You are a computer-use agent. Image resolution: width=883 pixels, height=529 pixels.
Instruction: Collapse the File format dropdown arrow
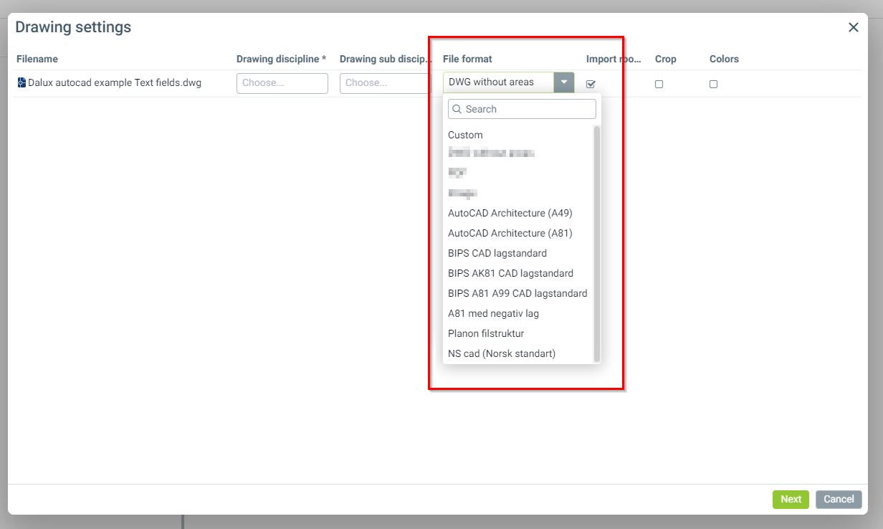tap(564, 82)
